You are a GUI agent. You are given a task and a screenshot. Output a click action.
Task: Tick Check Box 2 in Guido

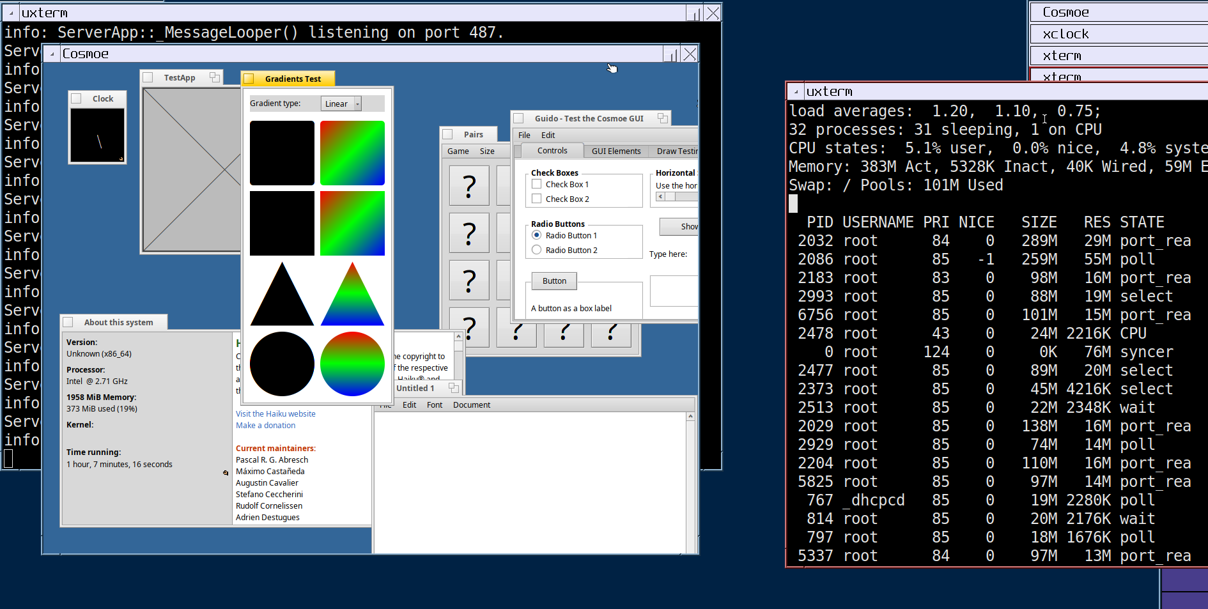tap(537, 199)
